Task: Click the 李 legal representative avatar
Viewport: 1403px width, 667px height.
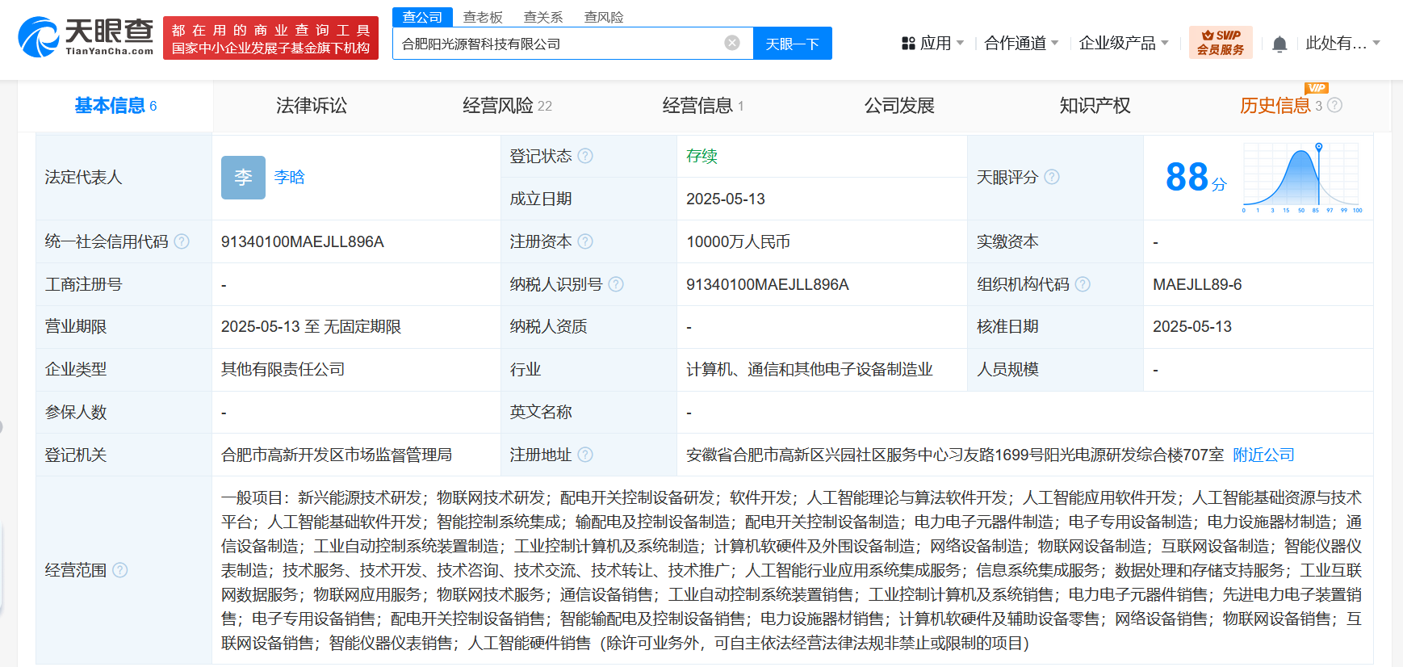Action: [x=243, y=178]
